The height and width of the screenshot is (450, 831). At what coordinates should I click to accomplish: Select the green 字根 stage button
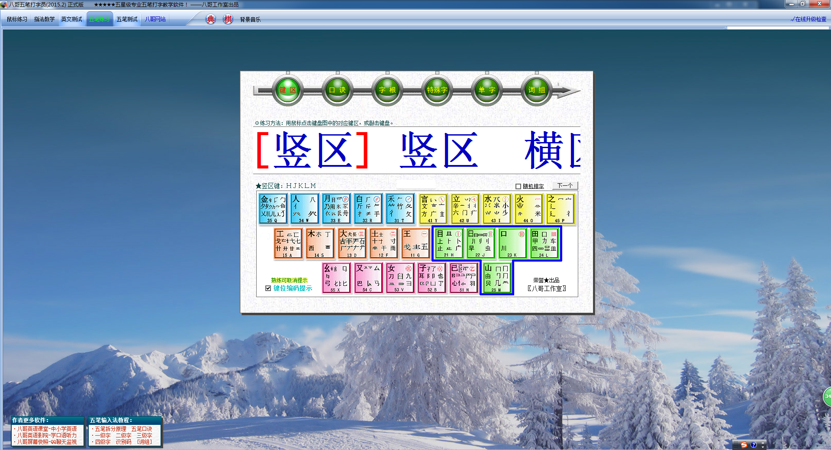click(387, 90)
